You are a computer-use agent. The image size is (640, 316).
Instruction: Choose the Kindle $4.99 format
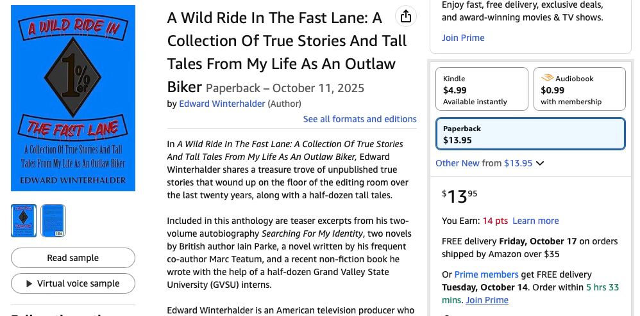click(x=482, y=89)
